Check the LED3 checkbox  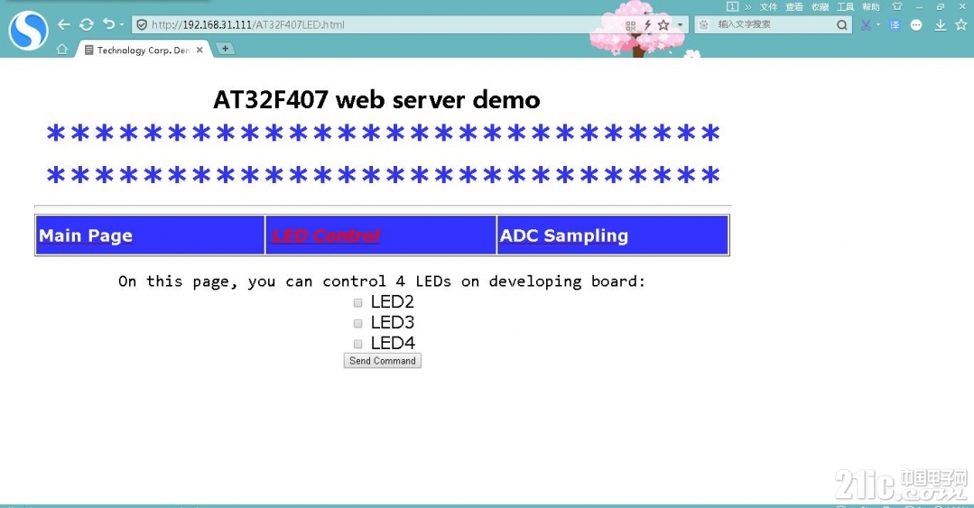click(357, 323)
